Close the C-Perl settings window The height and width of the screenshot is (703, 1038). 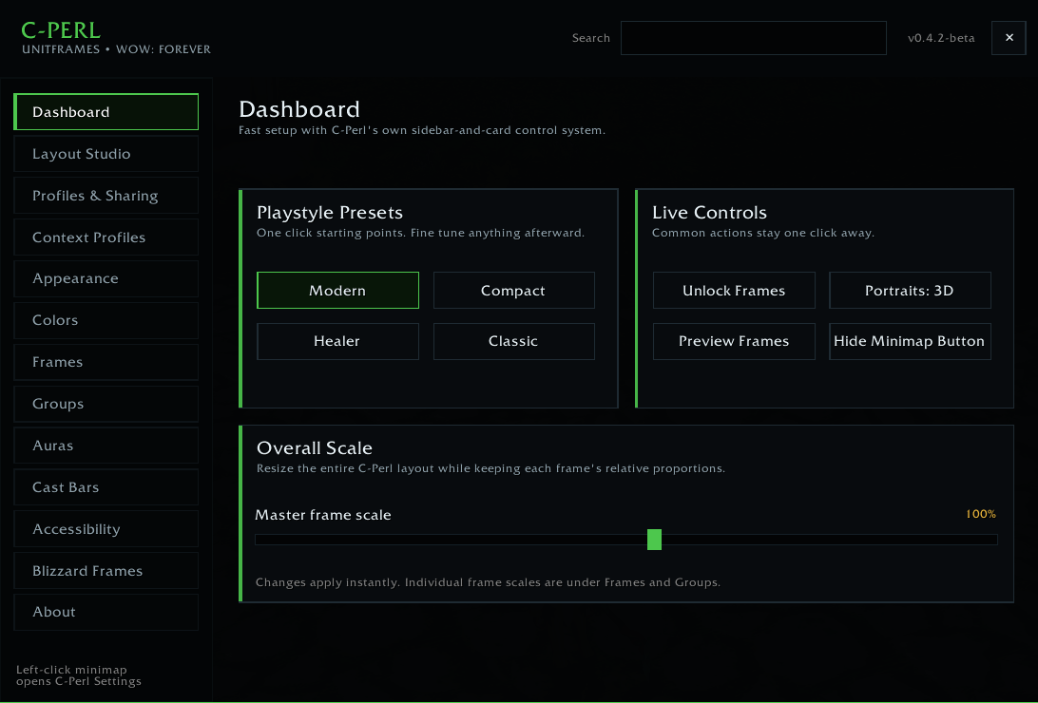pyautogui.click(x=1009, y=38)
